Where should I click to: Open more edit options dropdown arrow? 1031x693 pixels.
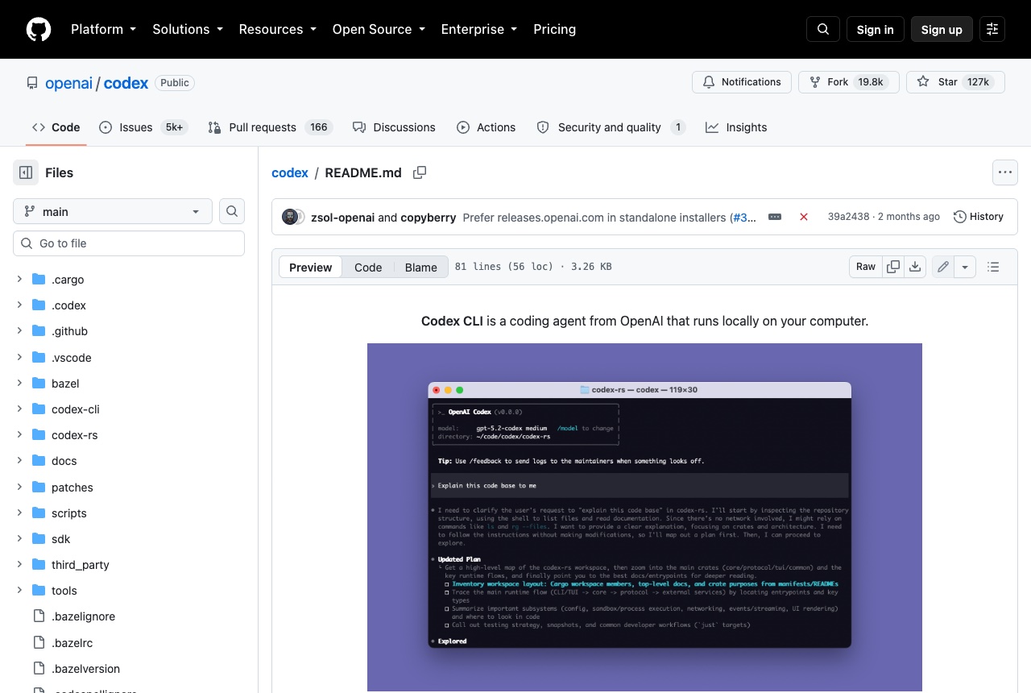[965, 267]
